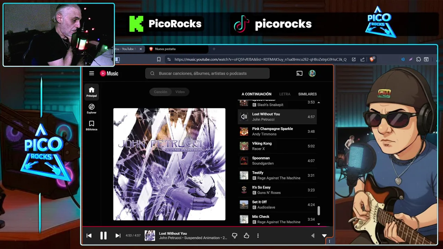
Task: Open the account avatar menu
Action: click(312, 73)
